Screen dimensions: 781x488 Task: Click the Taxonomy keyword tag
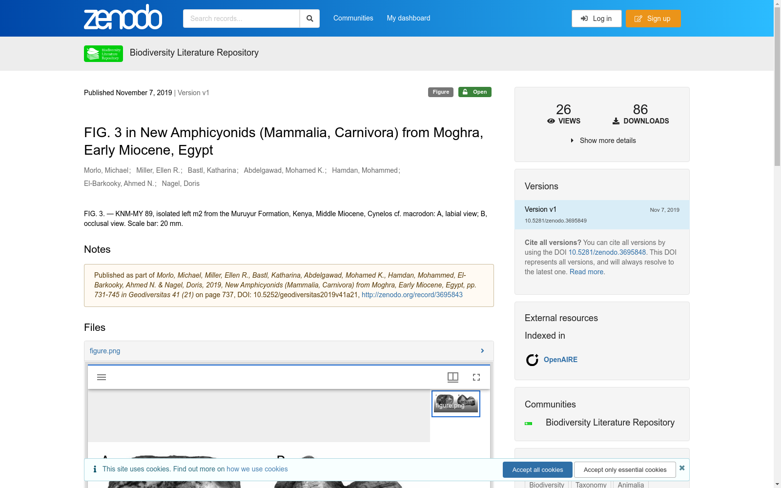coord(591,485)
